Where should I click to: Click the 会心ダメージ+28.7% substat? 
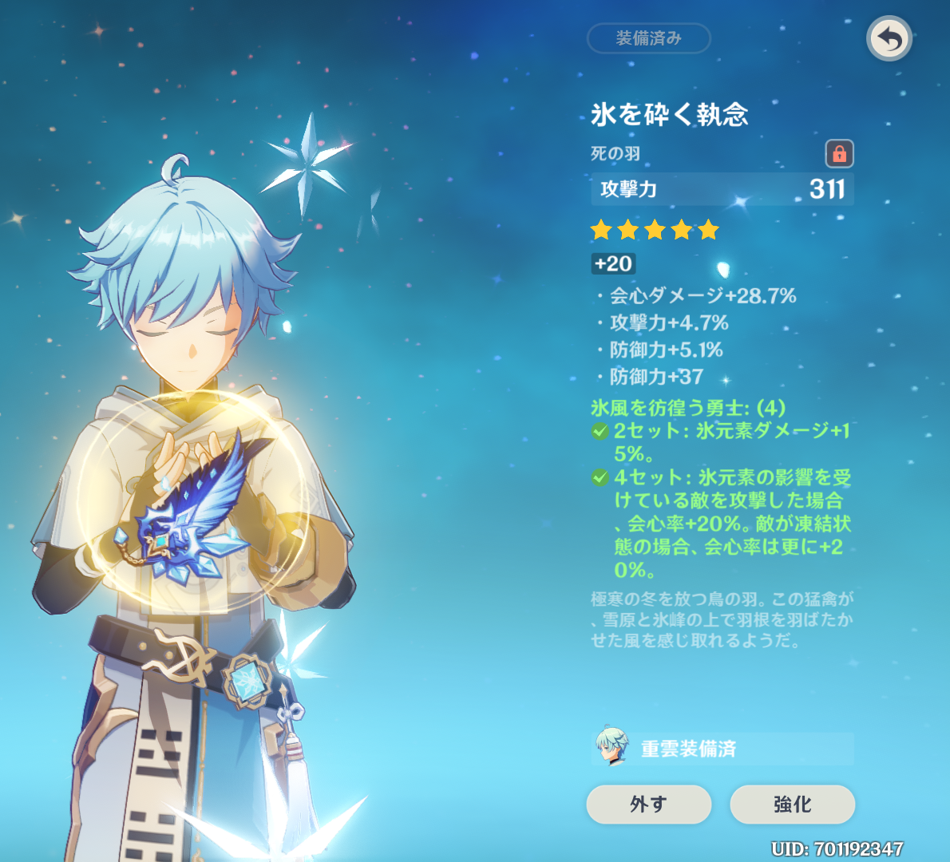pos(703,295)
